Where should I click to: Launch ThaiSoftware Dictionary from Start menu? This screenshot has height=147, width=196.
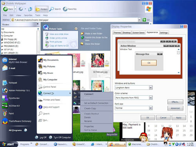click(x=17, y=121)
